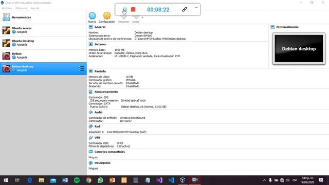Click the Intel PRO/1000 MT Desktop (NAT) text
This screenshot has width=329, height=185.
(x=126, y=132)
